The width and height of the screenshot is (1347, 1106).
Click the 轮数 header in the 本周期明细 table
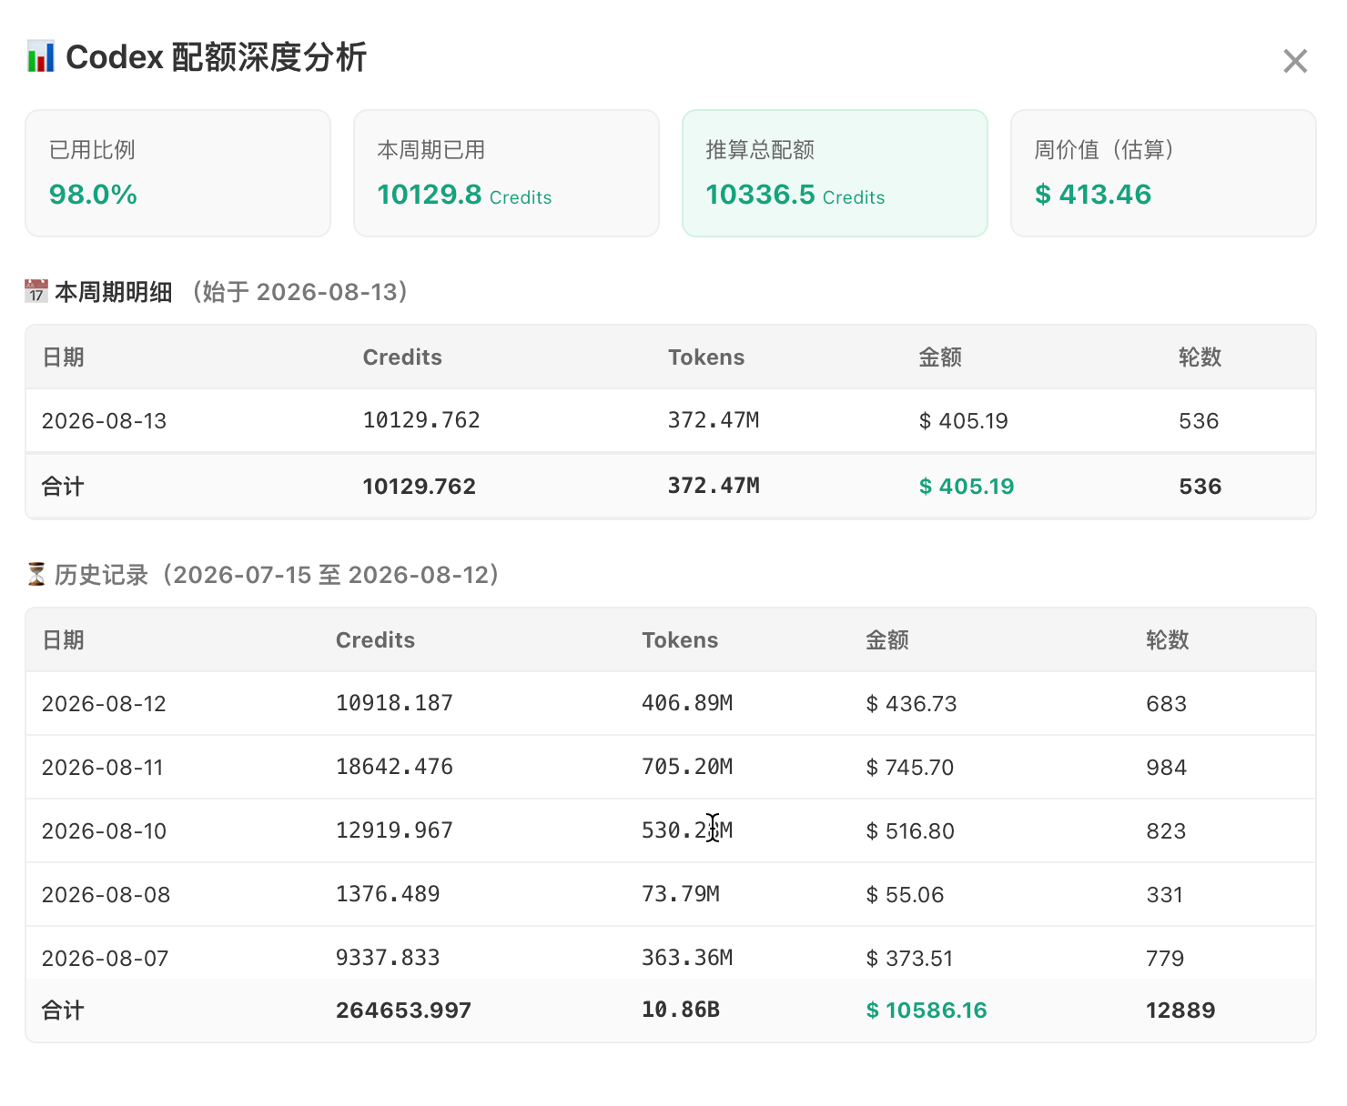[x=1200, y=357]
